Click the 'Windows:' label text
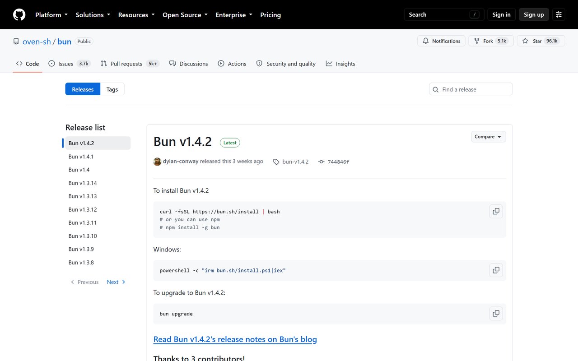This screenshot has height=361, width=578. tap(167, 249)
